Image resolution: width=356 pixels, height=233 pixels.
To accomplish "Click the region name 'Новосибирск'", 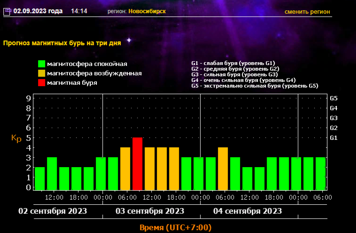I will (147, 11).
